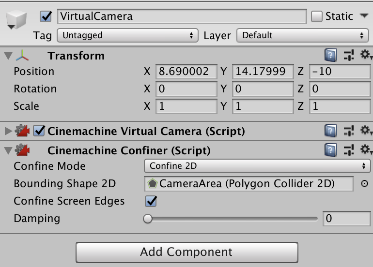This screenshot has width=373, height=267.
Task: Click the Transform header title
Action: tap(76, 56)
